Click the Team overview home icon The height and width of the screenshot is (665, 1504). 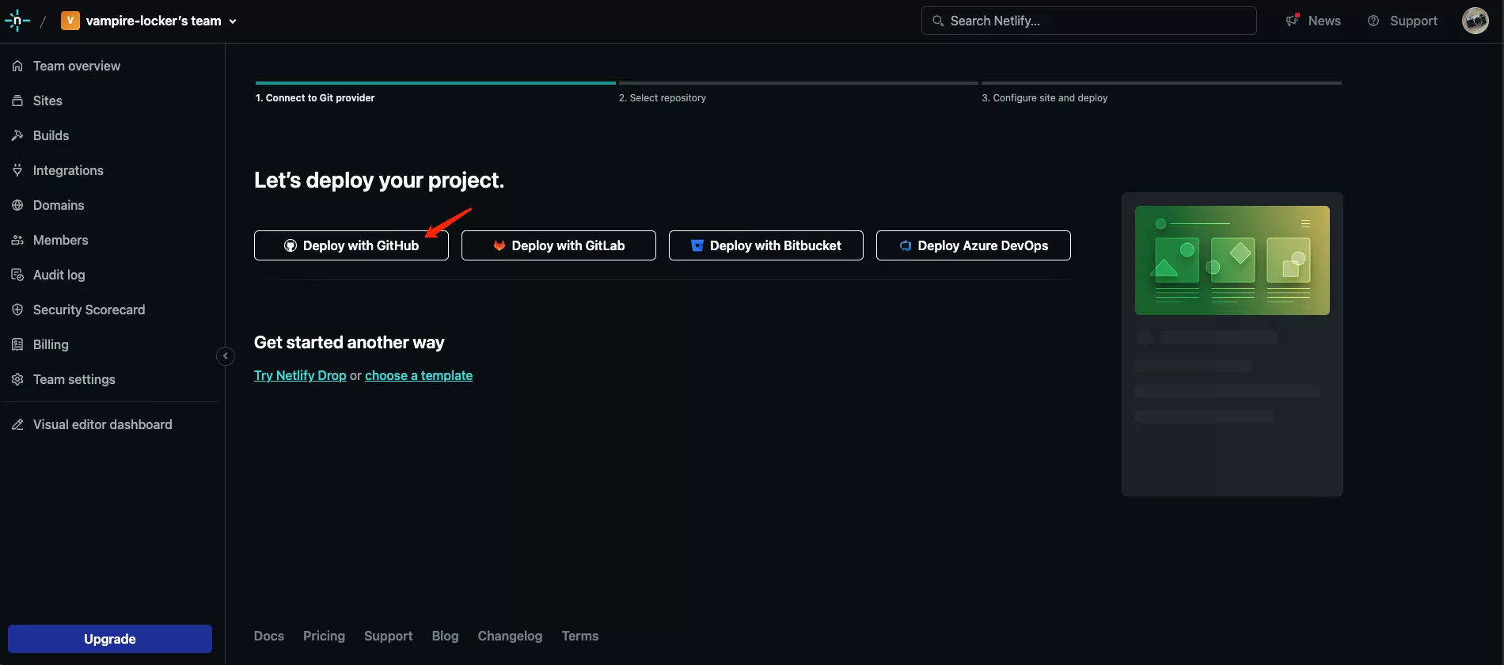[17, 66]
